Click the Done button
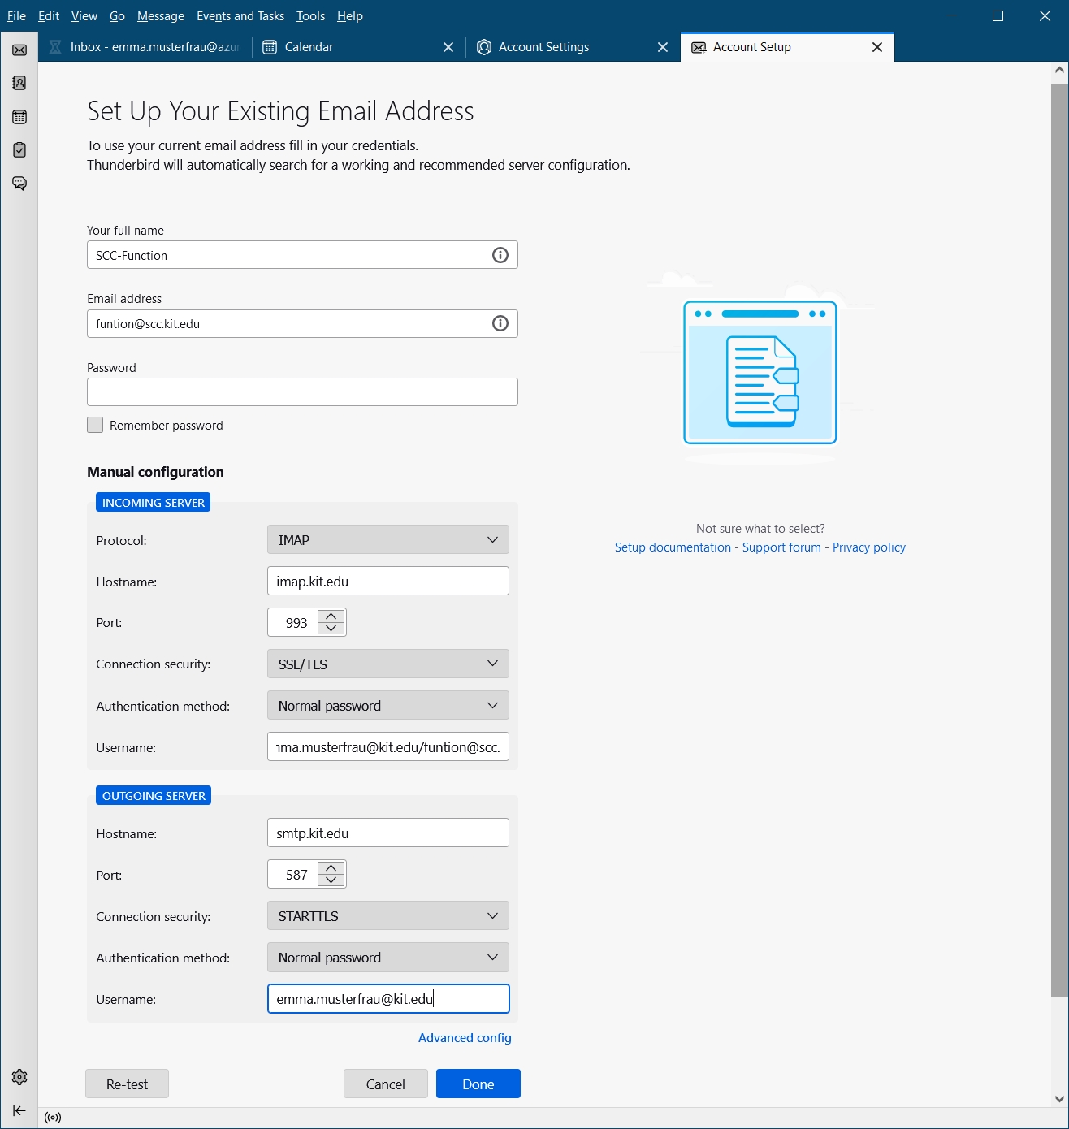 (478, 1084)
